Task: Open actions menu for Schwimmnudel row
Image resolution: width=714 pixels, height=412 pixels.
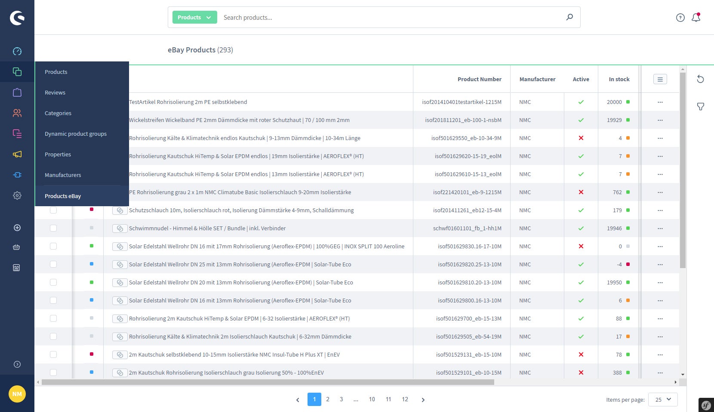Action: click(x=660, y=228)
